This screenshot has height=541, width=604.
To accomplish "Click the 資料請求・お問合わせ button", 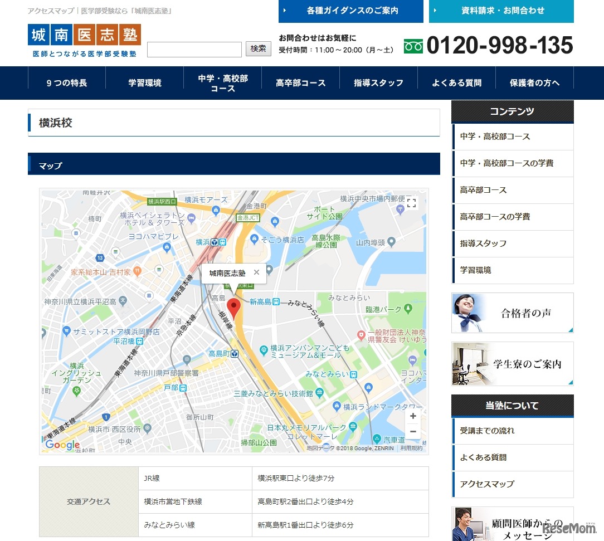I will [x=501, y=11].
